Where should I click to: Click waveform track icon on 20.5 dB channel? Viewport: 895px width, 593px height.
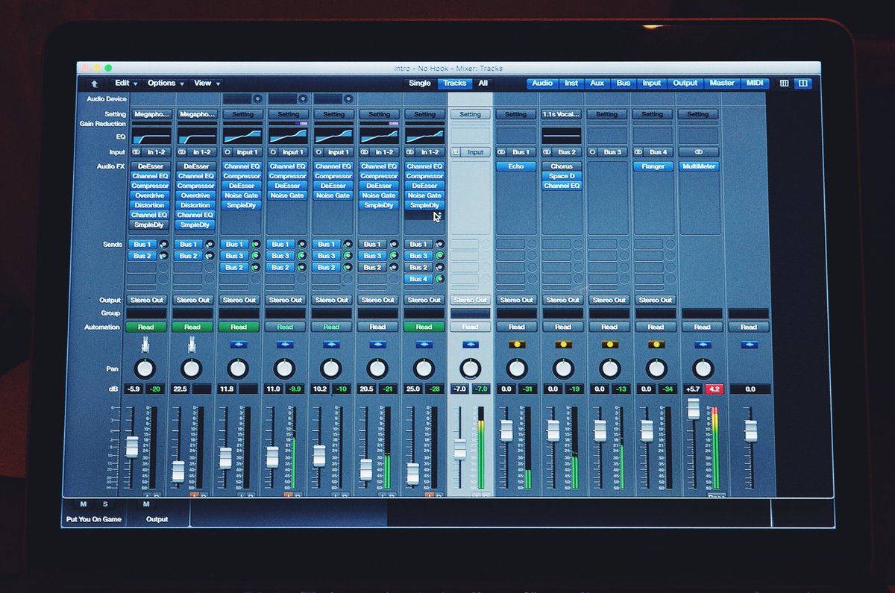point(377,345)
